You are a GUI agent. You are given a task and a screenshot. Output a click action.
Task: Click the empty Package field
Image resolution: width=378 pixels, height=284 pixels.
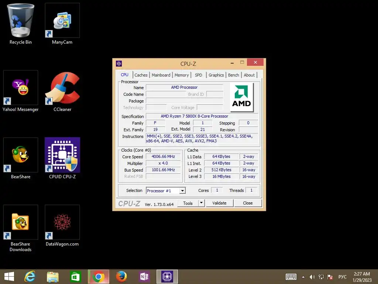(185, 101)
